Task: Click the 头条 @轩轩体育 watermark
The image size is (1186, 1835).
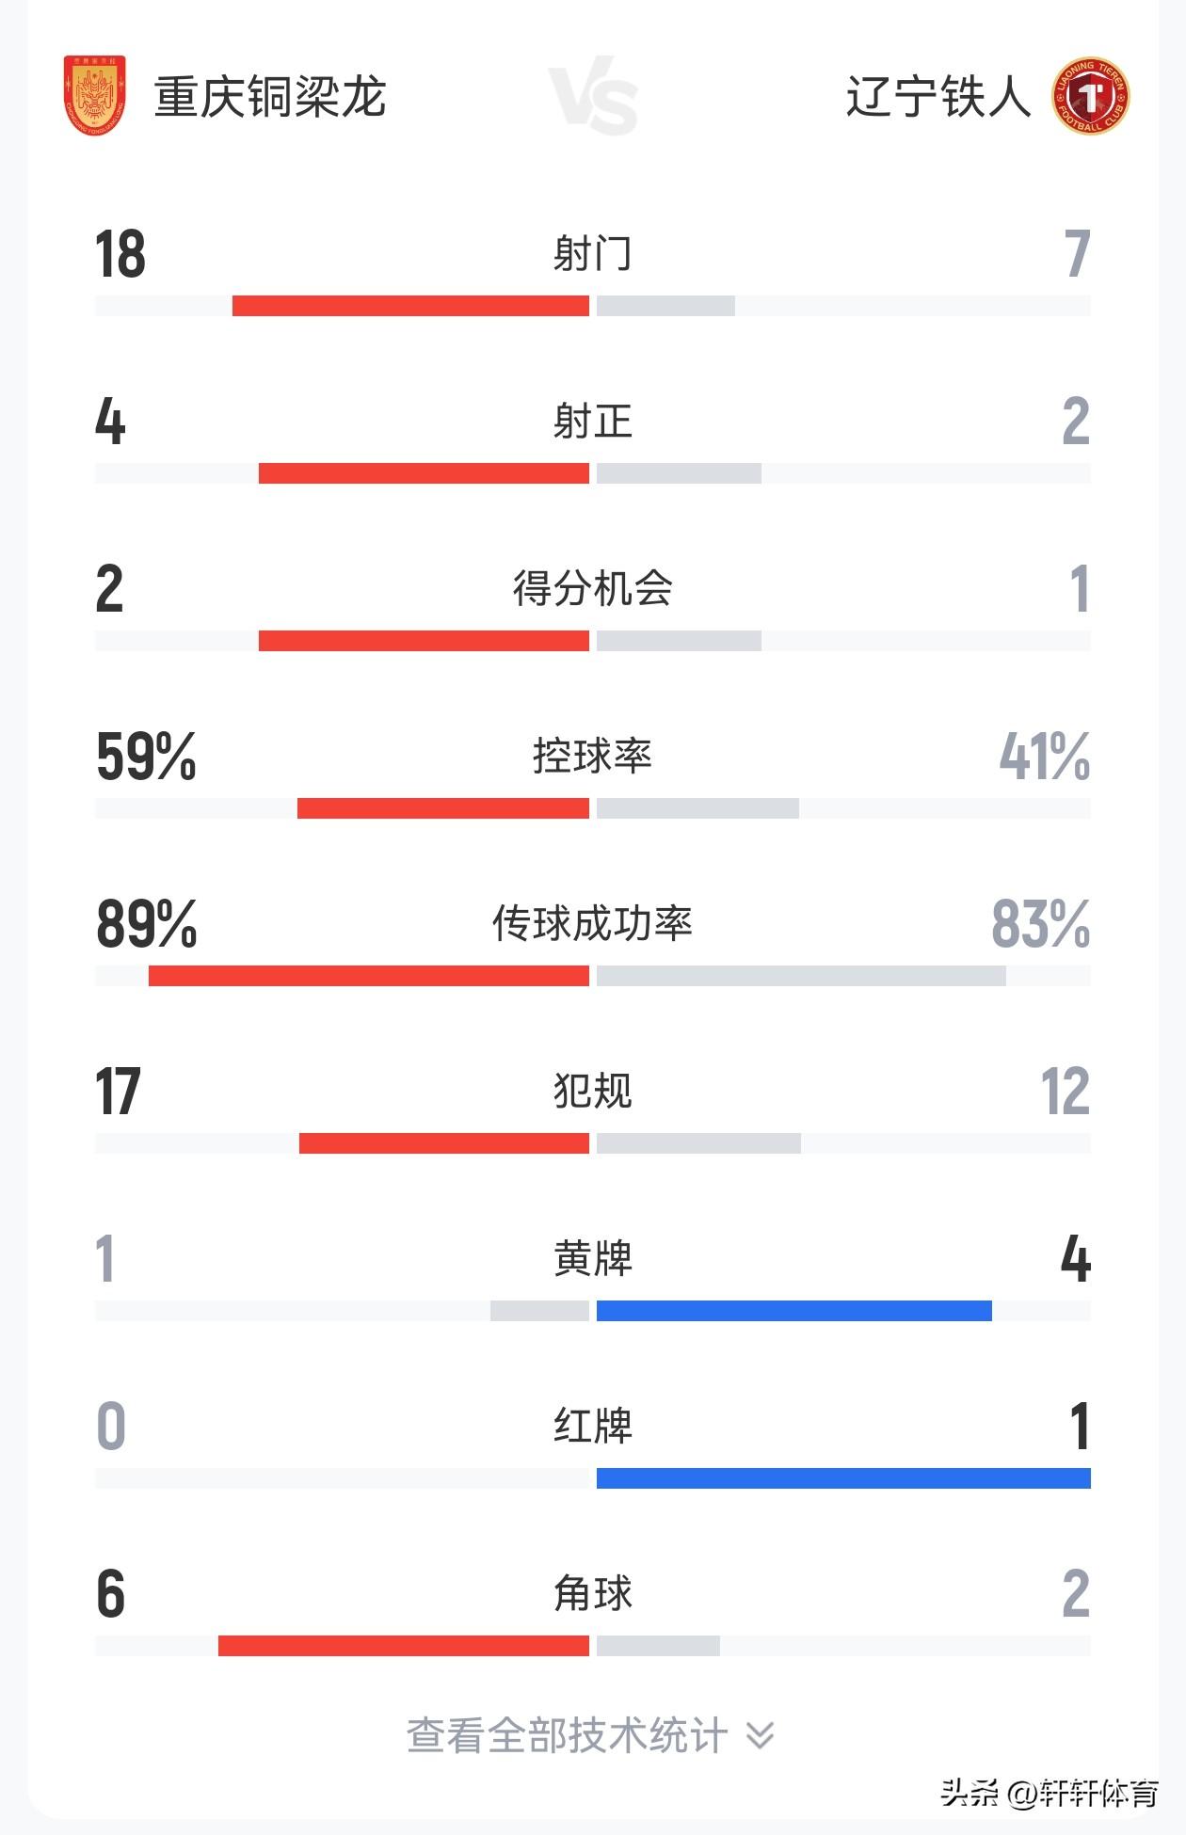Action: tap(1050, 1793)
